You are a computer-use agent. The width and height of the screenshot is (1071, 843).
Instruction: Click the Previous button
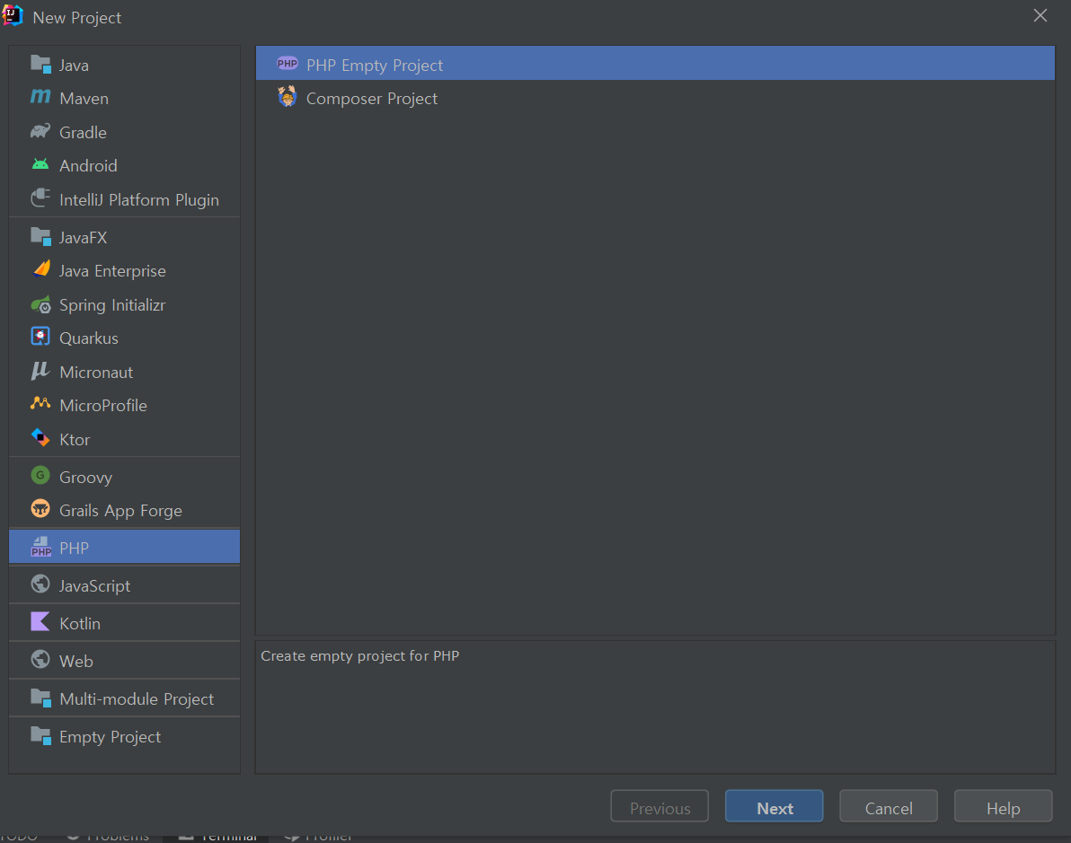pos(659,807)
